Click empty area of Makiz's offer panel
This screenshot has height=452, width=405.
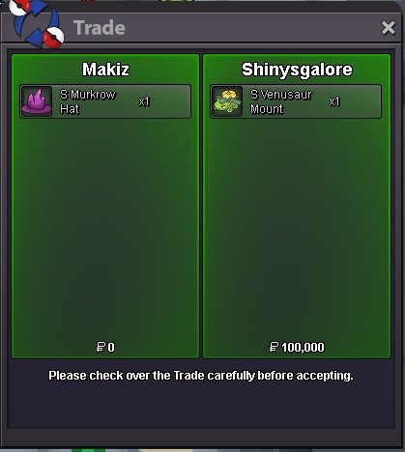pos(105,225)
